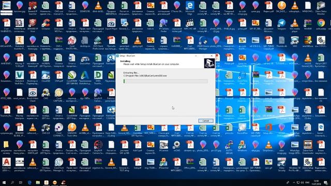Open the Telegram desktop shortcut
Image resolution: width=331 pixels, height=186 pixels.
click(x=281, y=25)
